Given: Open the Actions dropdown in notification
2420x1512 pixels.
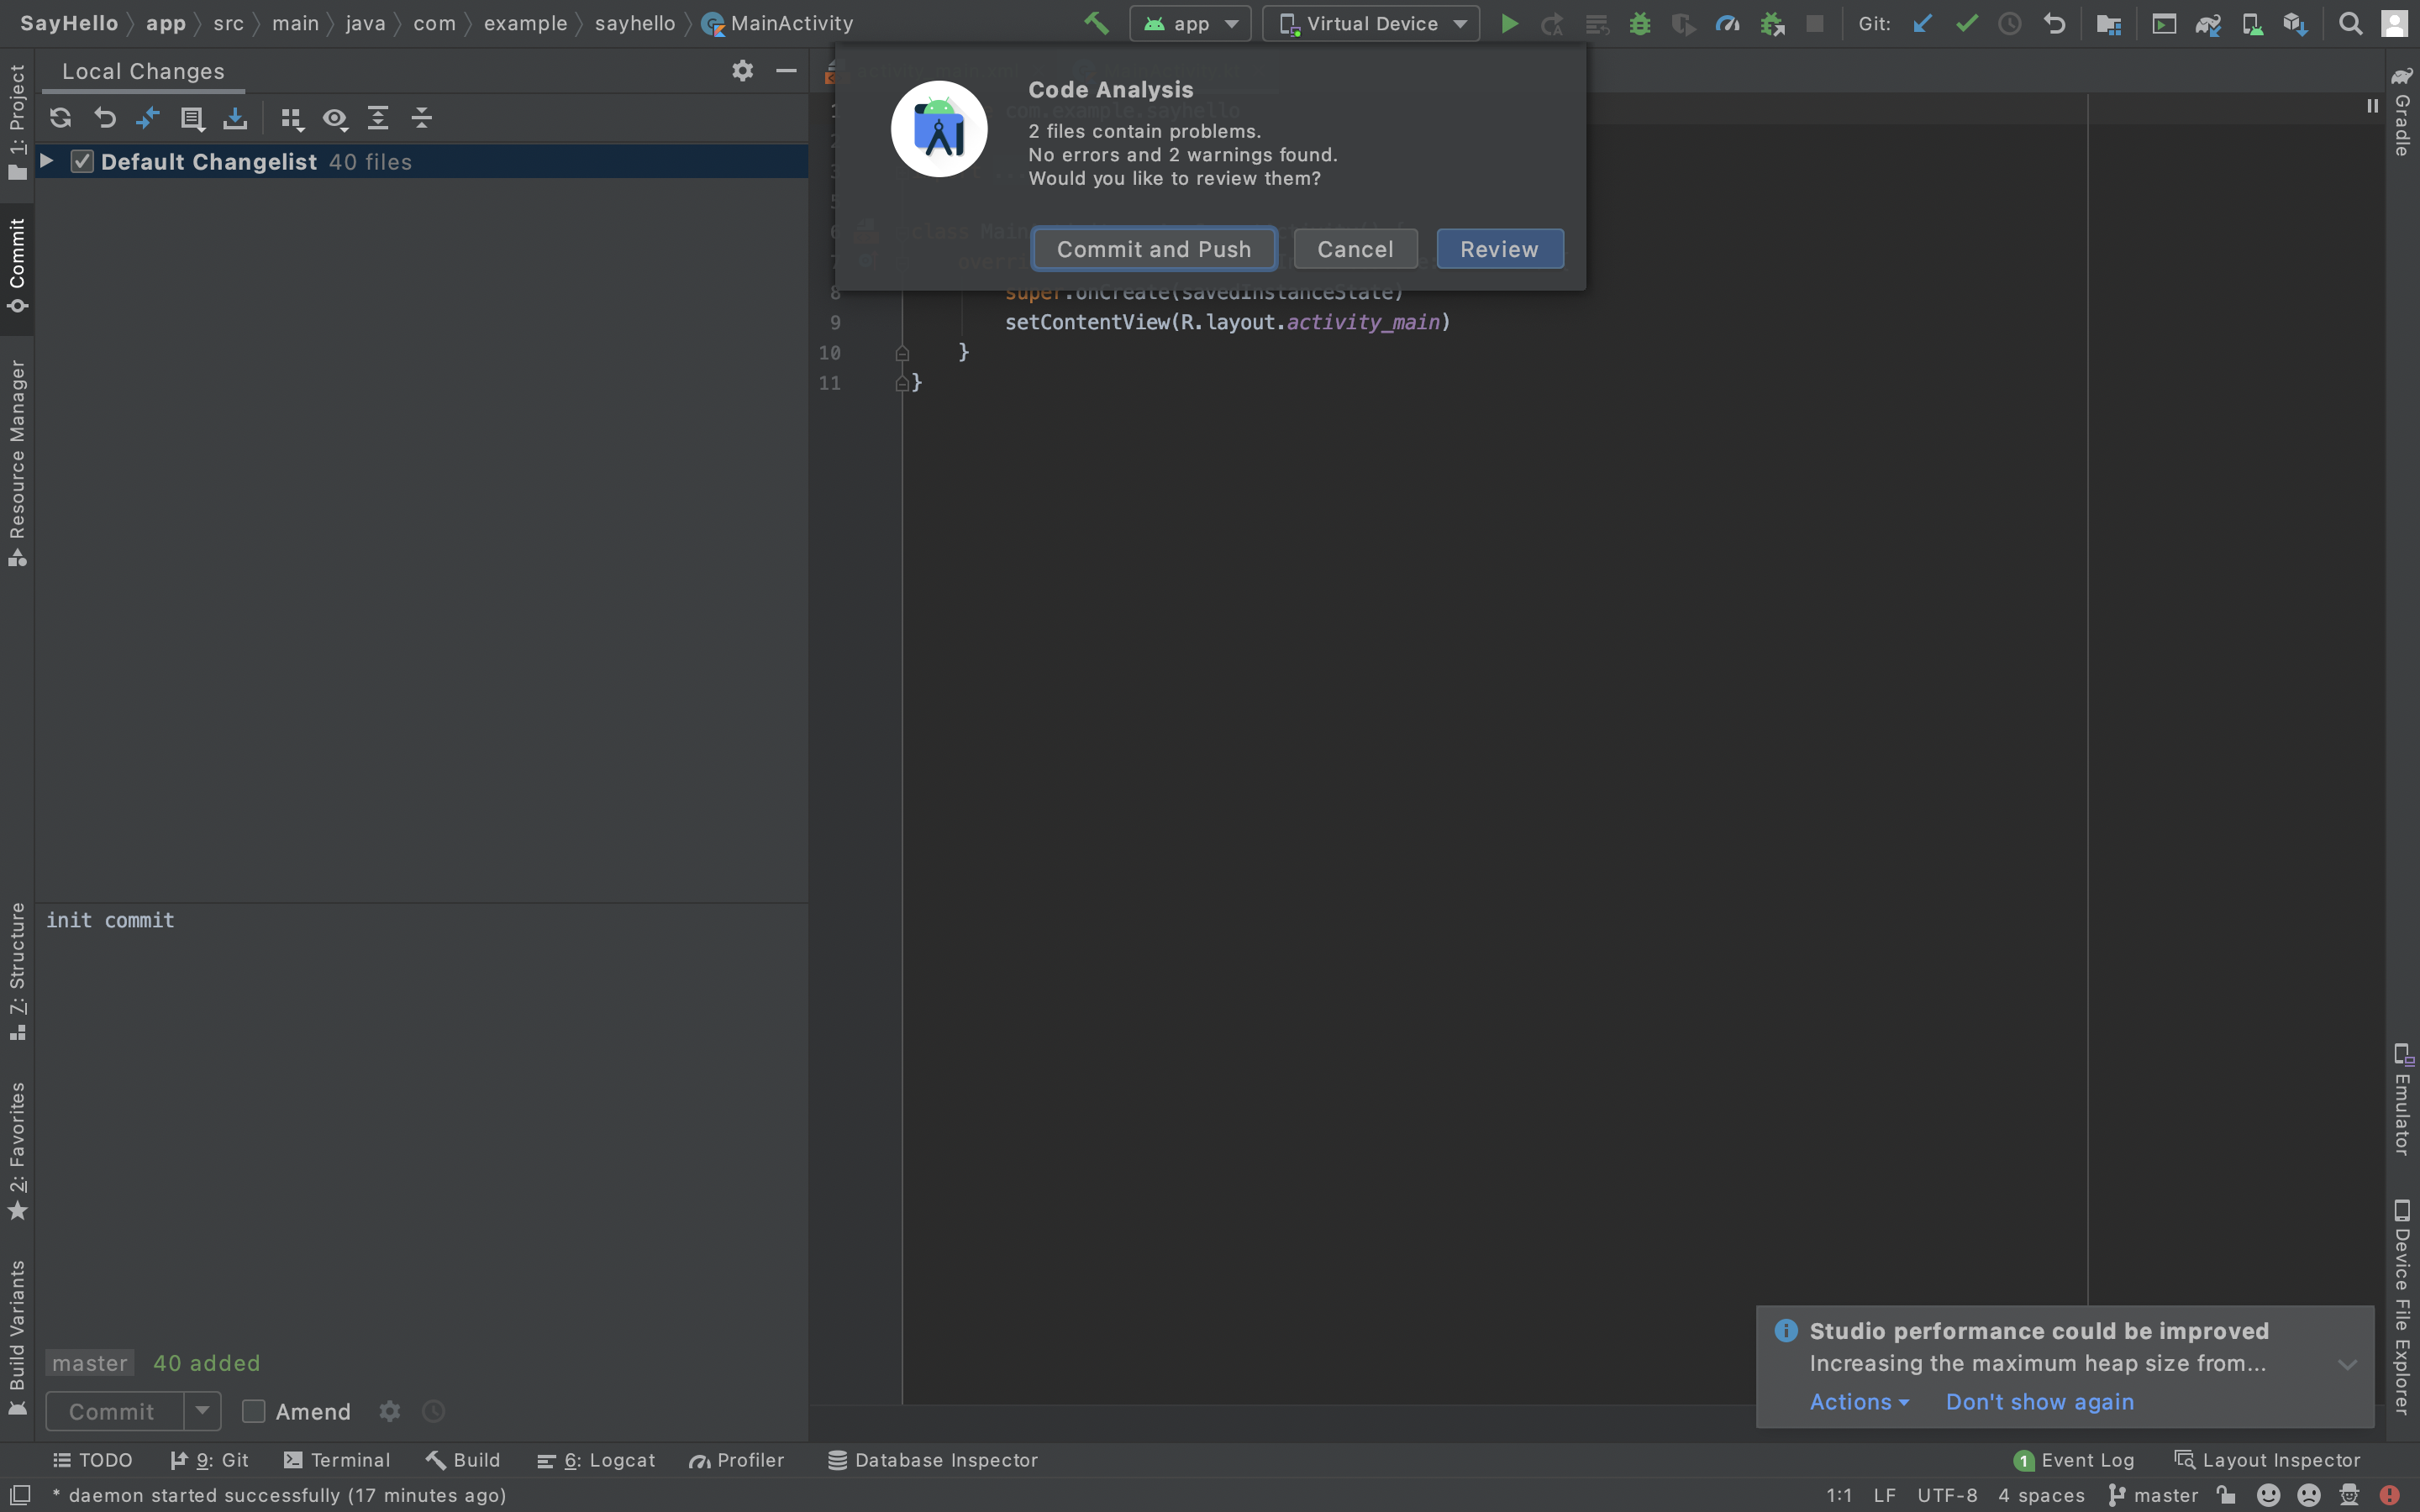Looking at the screenshot, I should point(1859,1402).
